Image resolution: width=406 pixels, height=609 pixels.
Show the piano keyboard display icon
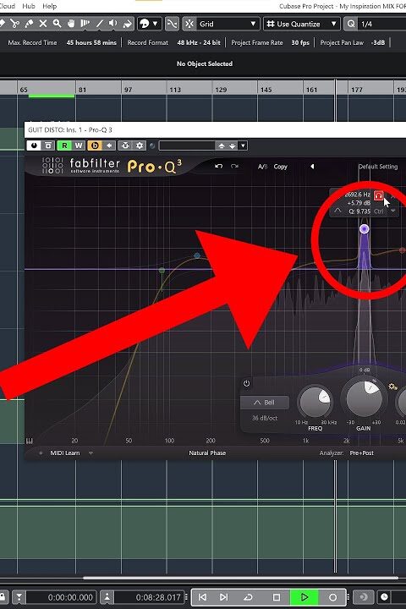coord(30,441)
